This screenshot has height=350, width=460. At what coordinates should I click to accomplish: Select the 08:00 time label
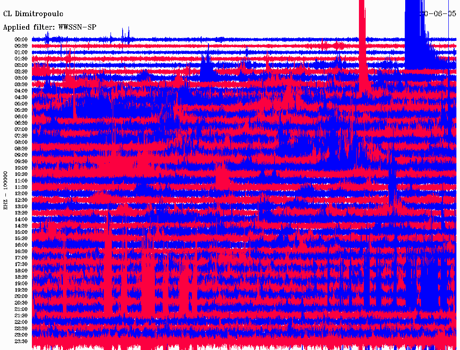21,142
